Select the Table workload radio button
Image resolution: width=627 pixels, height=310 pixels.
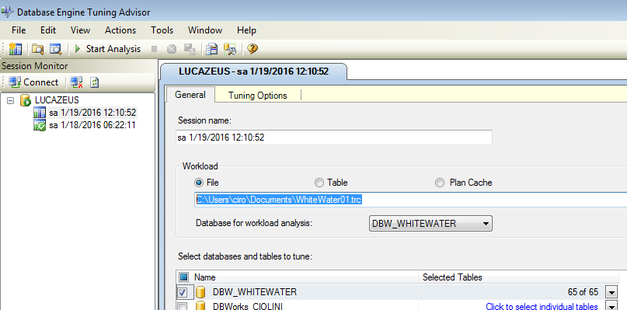[319, 183]
